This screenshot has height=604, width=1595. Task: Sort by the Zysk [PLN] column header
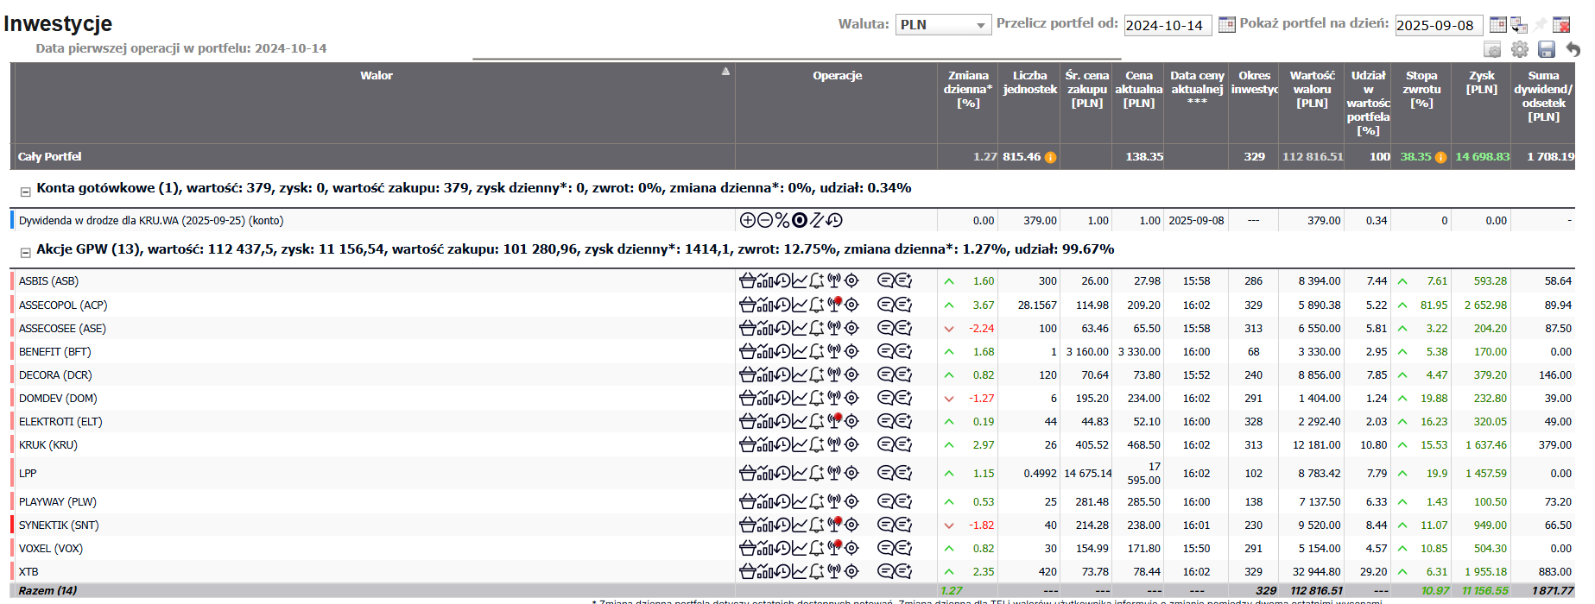point(1482,82)
